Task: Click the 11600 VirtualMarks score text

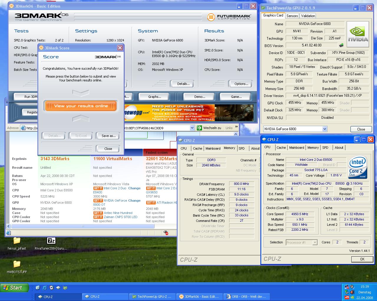Action: 113,159
